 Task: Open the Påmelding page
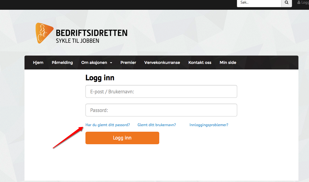pos(62,63)
